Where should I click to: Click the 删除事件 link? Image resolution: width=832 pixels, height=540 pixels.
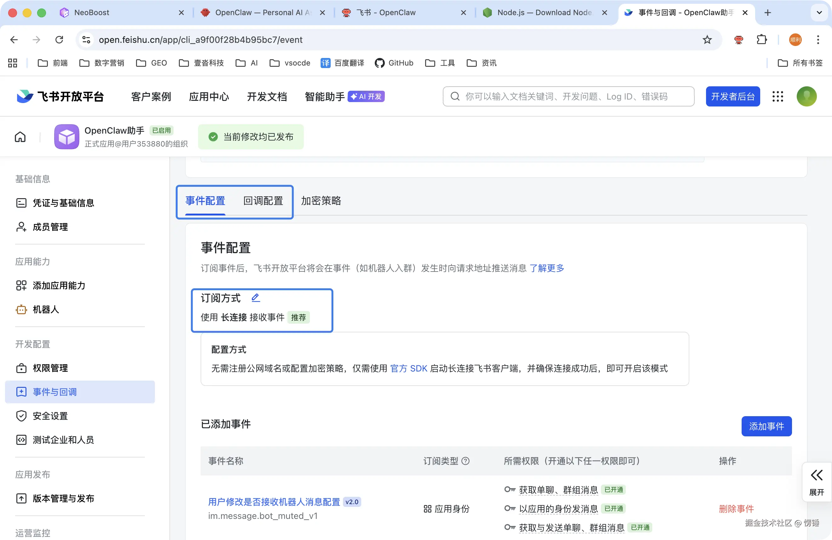[736, 508]
